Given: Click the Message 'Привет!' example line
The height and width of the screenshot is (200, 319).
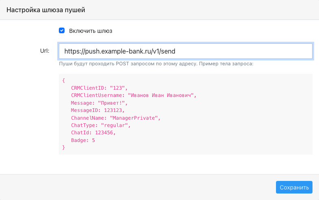Looking at the screenshot, I should [99, 103].
